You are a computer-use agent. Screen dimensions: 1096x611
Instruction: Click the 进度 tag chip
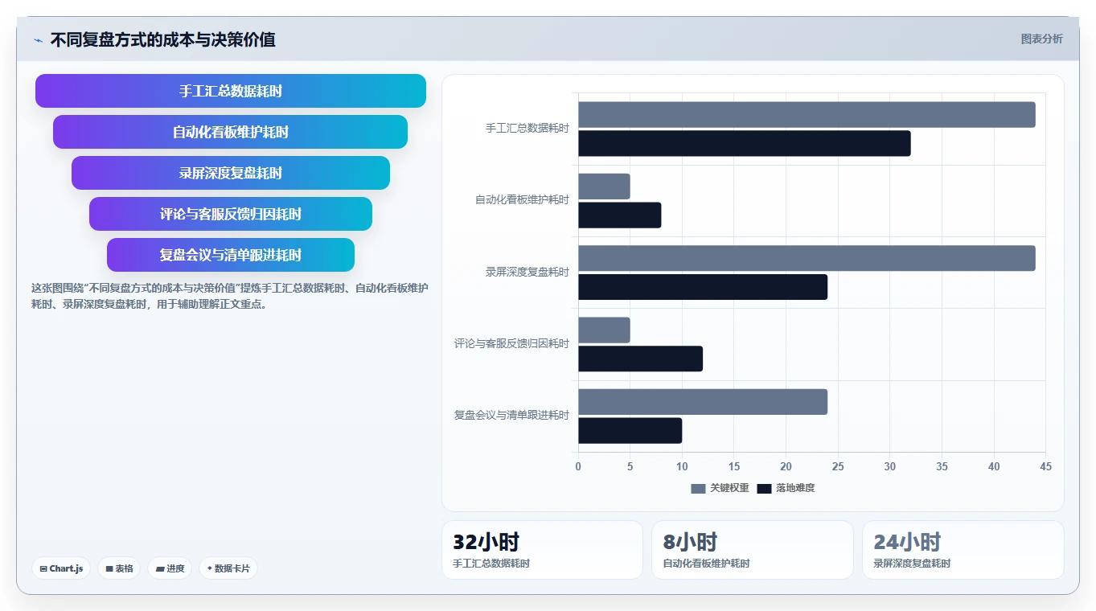(x=170, y=568)
